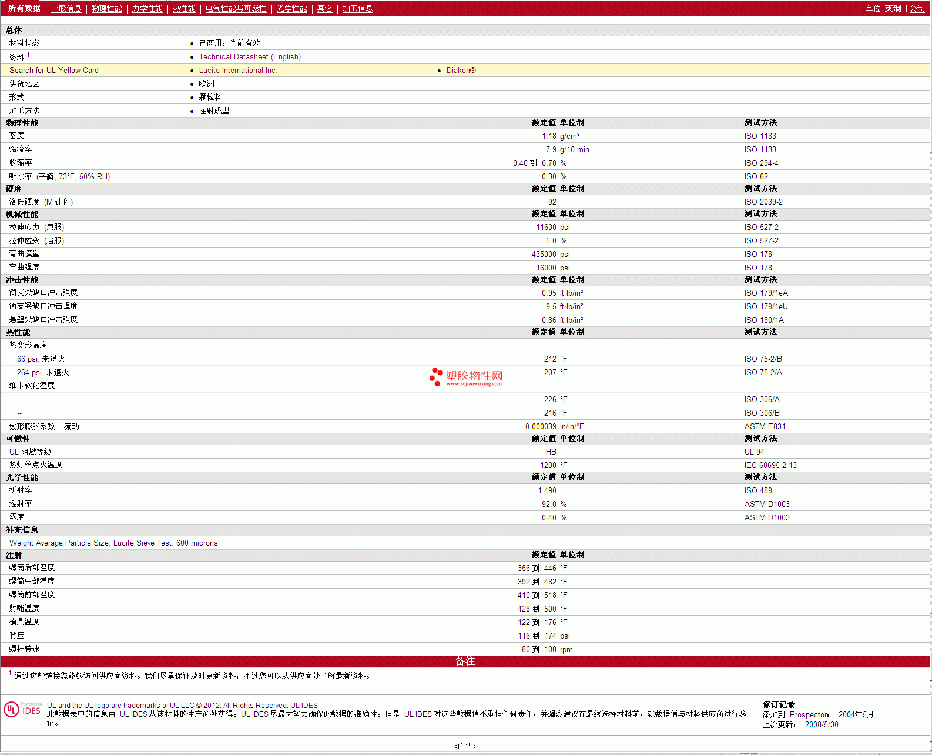Viewport: 932px width, 755px height.
Task: Click ISO 75-2/B test method
Action: pyautogui.click(x=763, y=359)
